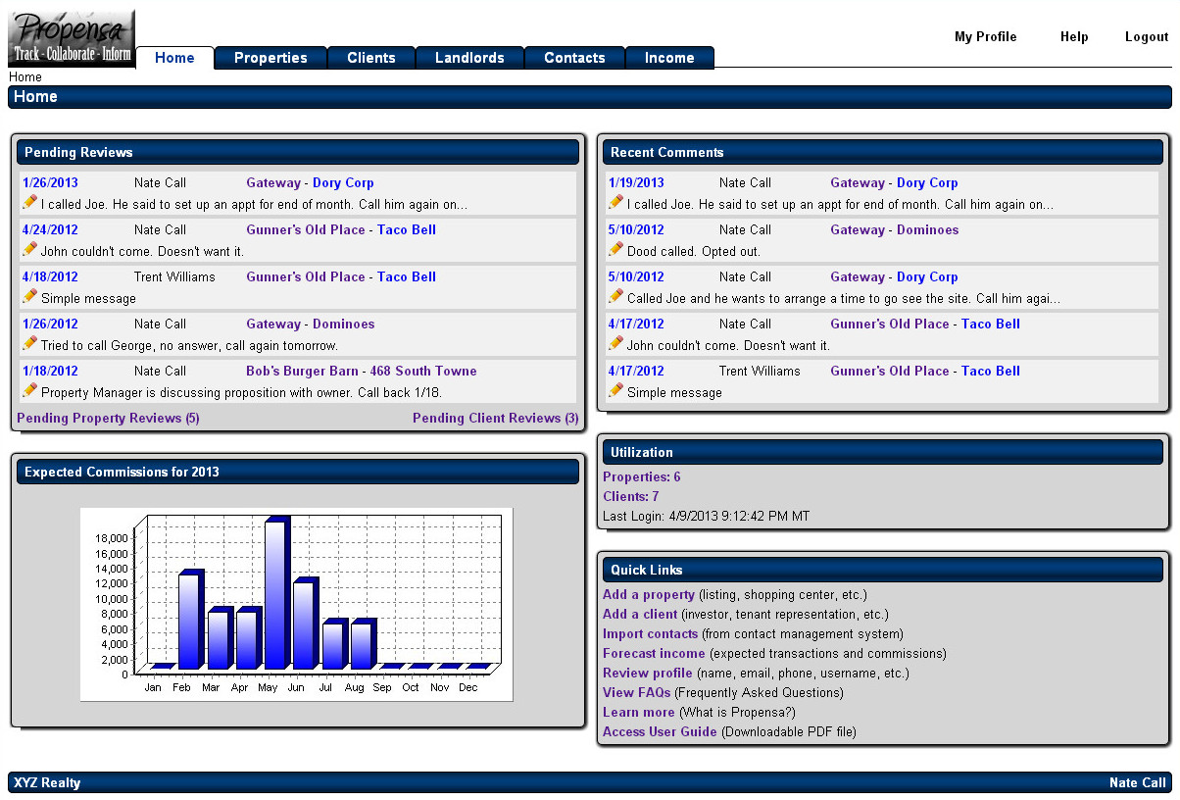This screenshot has height=800, width=1180.
Task: Open 'Gateway - Dominoes' in Recent Comments
Action: pyautogui.click(x=895, y=230)
